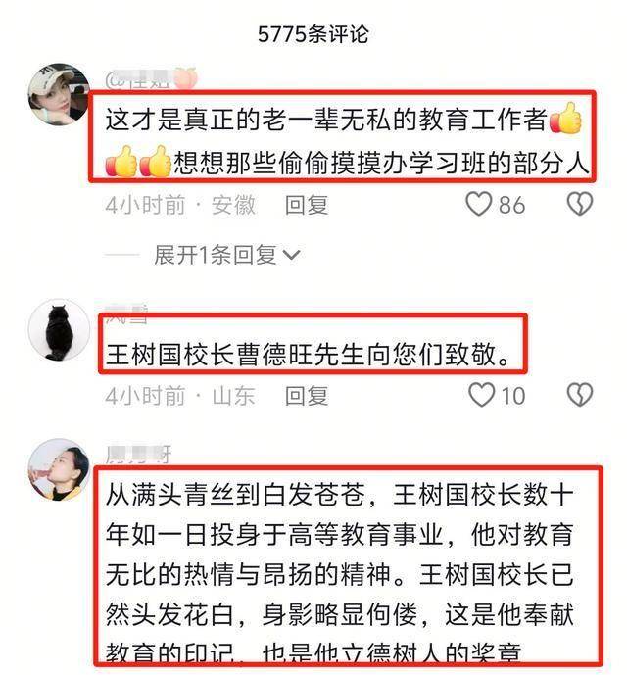The image size is (627, 675).
Task: Open the blurred username above the 王树国校长曹德旺 comment
Action: pyautogui.click(x=126, y=313)
